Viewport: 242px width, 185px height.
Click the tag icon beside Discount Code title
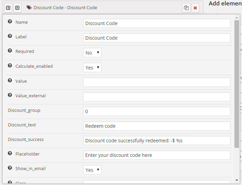[29, 7]
